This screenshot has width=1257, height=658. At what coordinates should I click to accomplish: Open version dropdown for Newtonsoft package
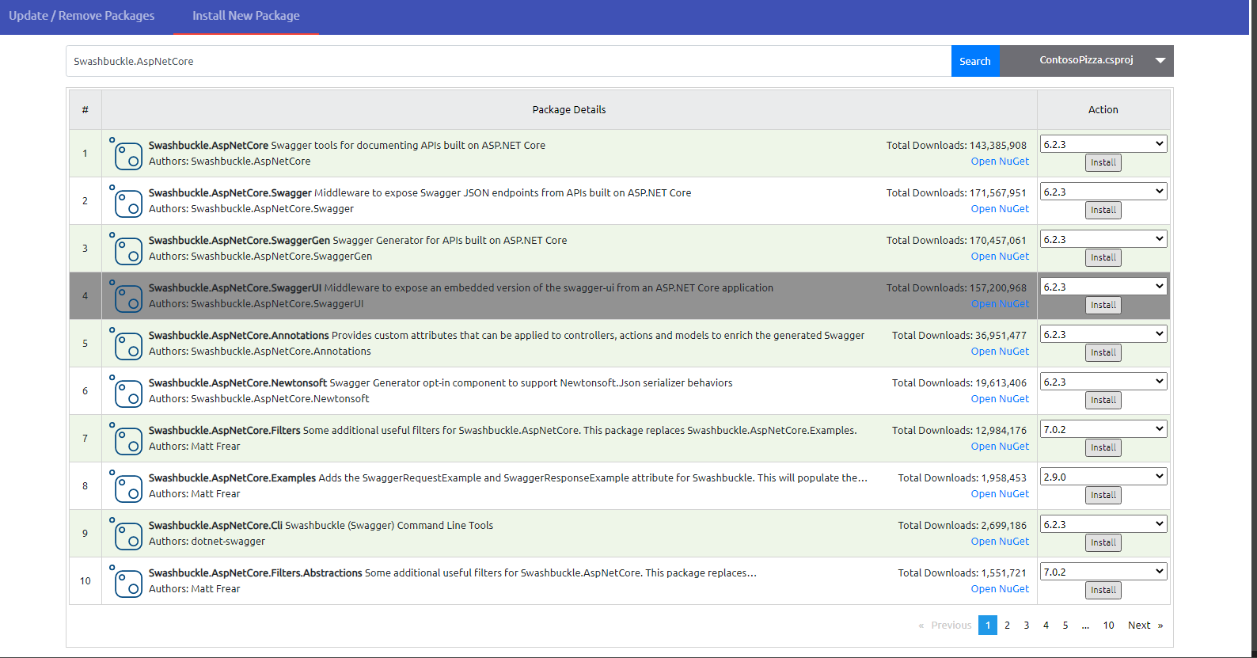[x=1103, y=382]
